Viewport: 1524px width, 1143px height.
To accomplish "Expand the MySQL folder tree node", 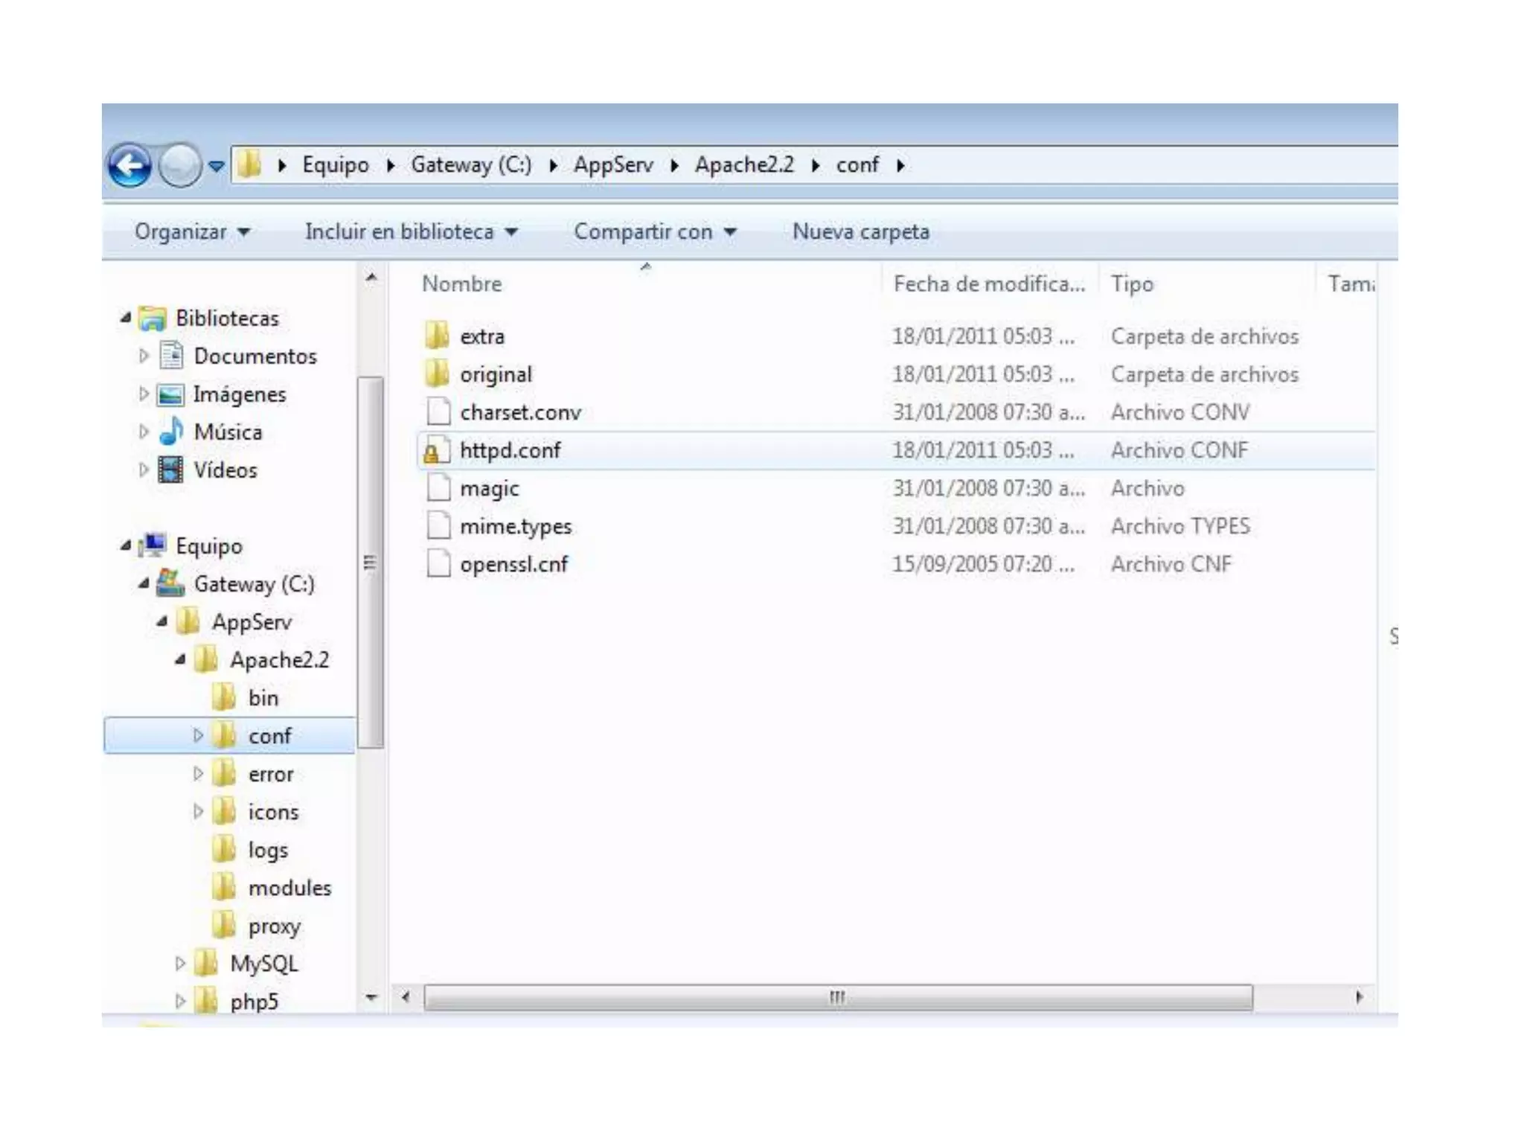I will click(x=180, y=963).
